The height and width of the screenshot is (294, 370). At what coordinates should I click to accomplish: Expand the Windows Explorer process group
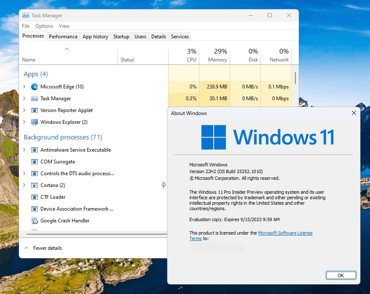24,122
